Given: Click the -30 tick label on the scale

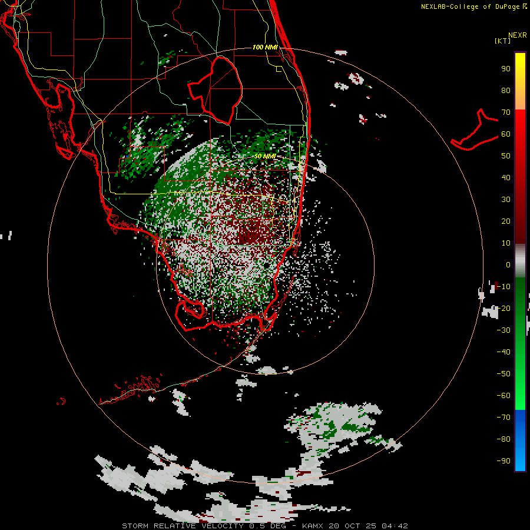Looking at the screenshot, I should 503,330.
